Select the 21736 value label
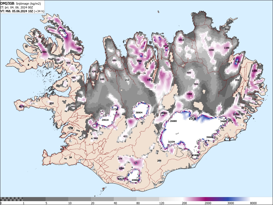Viewport: 273px width, 205px height. [x=115, y=109]
